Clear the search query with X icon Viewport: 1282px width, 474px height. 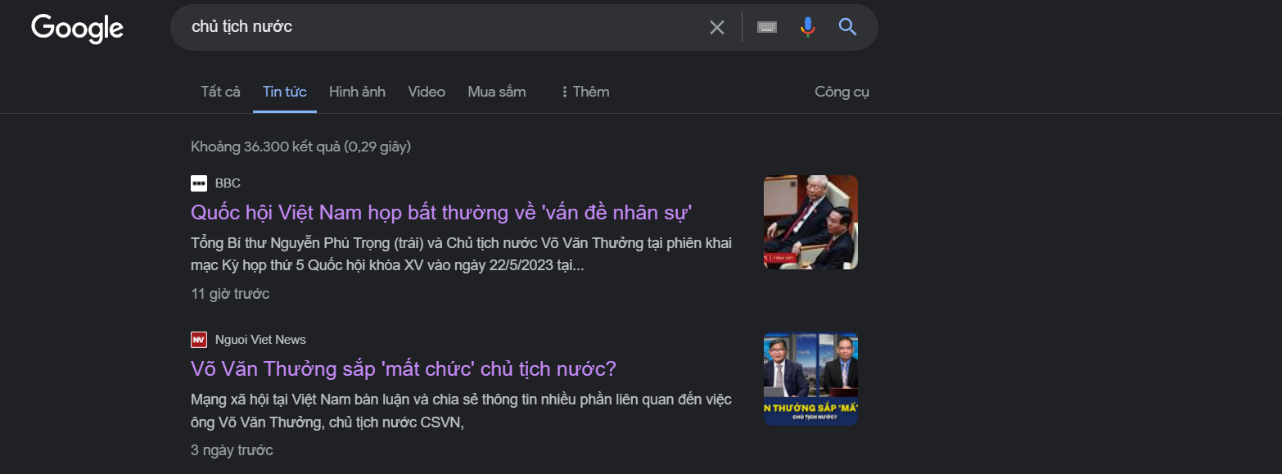click(717, 28)
